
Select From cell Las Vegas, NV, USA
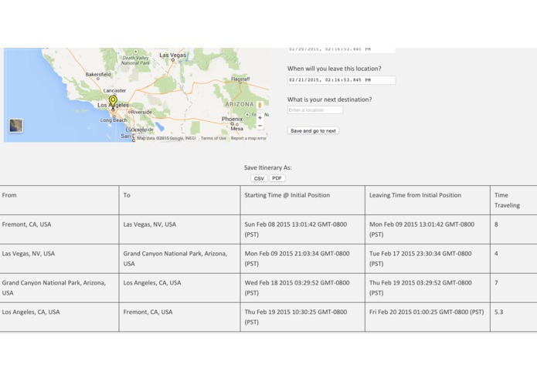coord(29,254)
